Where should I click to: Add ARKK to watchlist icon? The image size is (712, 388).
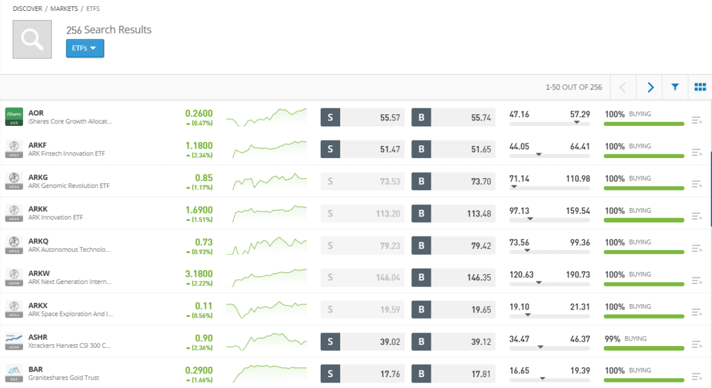(697, 216)
